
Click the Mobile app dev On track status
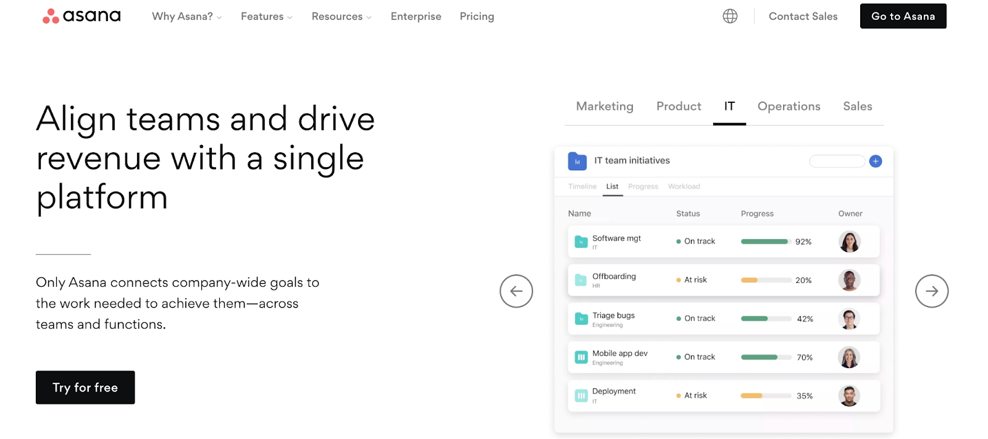click(x=695, y=357)
